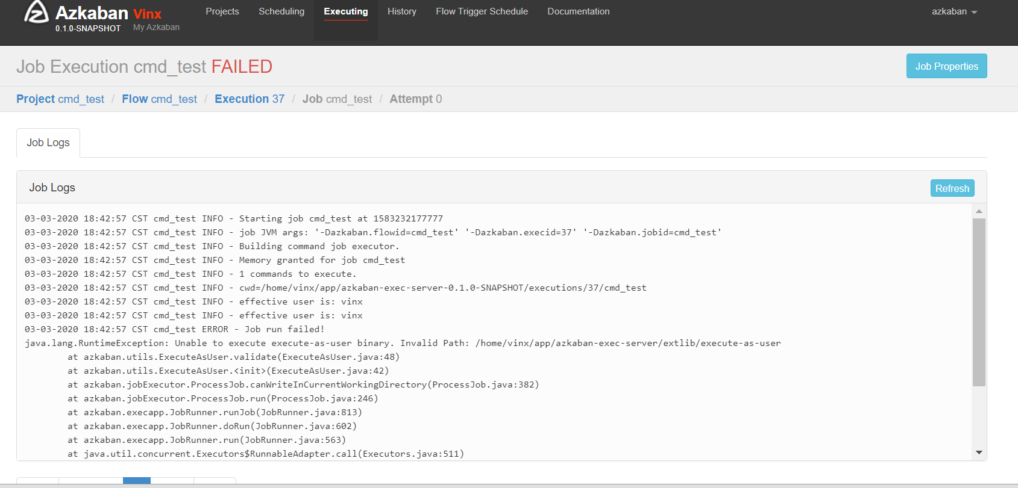This screenshot has height=488, width=1018.
Task: Click the cwd=/home/vinx log line
Action: (336, 288)
